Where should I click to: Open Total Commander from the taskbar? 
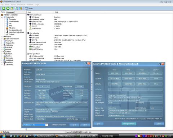(x=44, y=136)
